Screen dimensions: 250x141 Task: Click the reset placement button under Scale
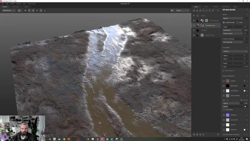point(229,70)
